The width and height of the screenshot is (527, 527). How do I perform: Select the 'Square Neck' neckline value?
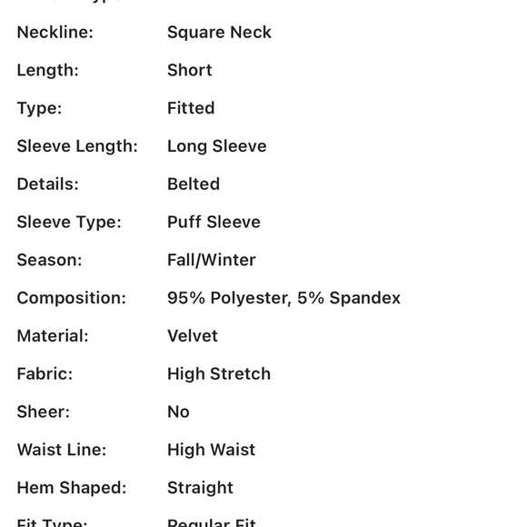coord(219,33)
